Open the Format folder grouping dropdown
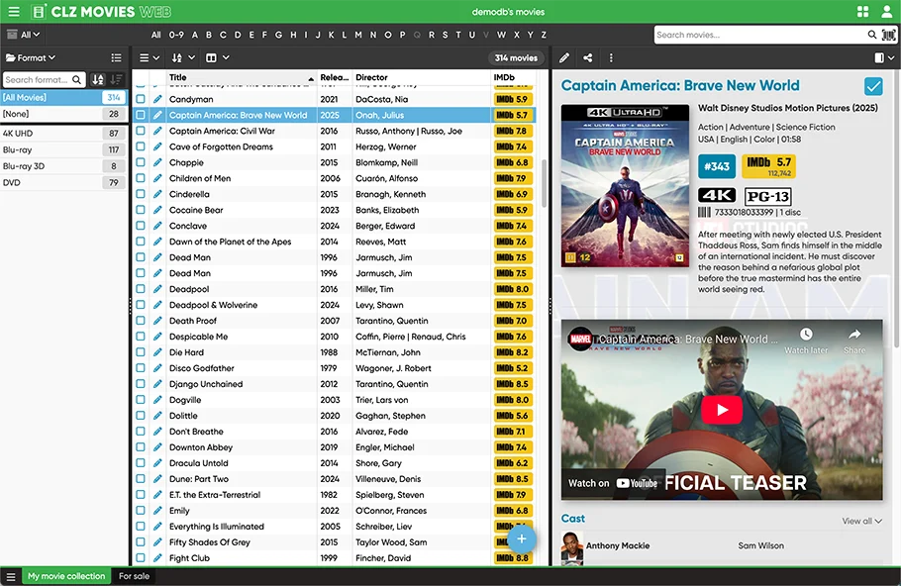 click(x=31, y=58)
